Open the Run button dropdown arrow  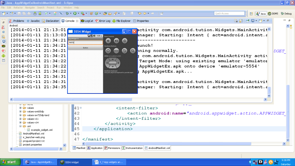click(79, 14)
